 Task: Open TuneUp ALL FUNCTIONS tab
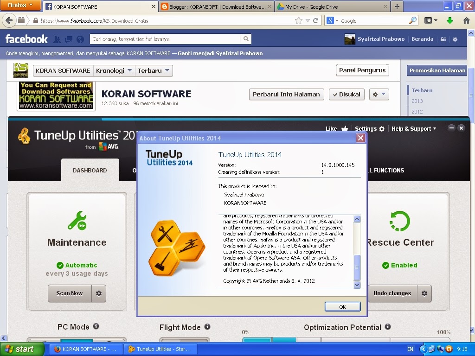tap(385, 171)
